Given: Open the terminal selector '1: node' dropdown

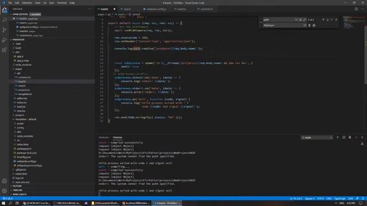Looking at the screenshot, I should (x=317, y=137).
